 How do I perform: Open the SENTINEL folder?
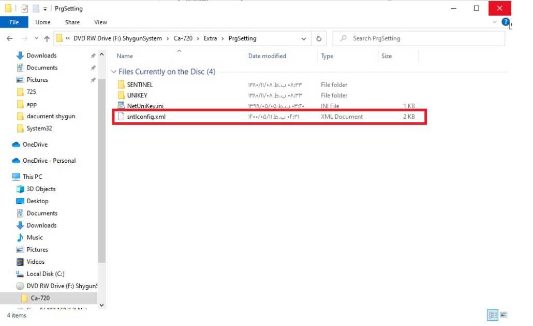[140, 84]
